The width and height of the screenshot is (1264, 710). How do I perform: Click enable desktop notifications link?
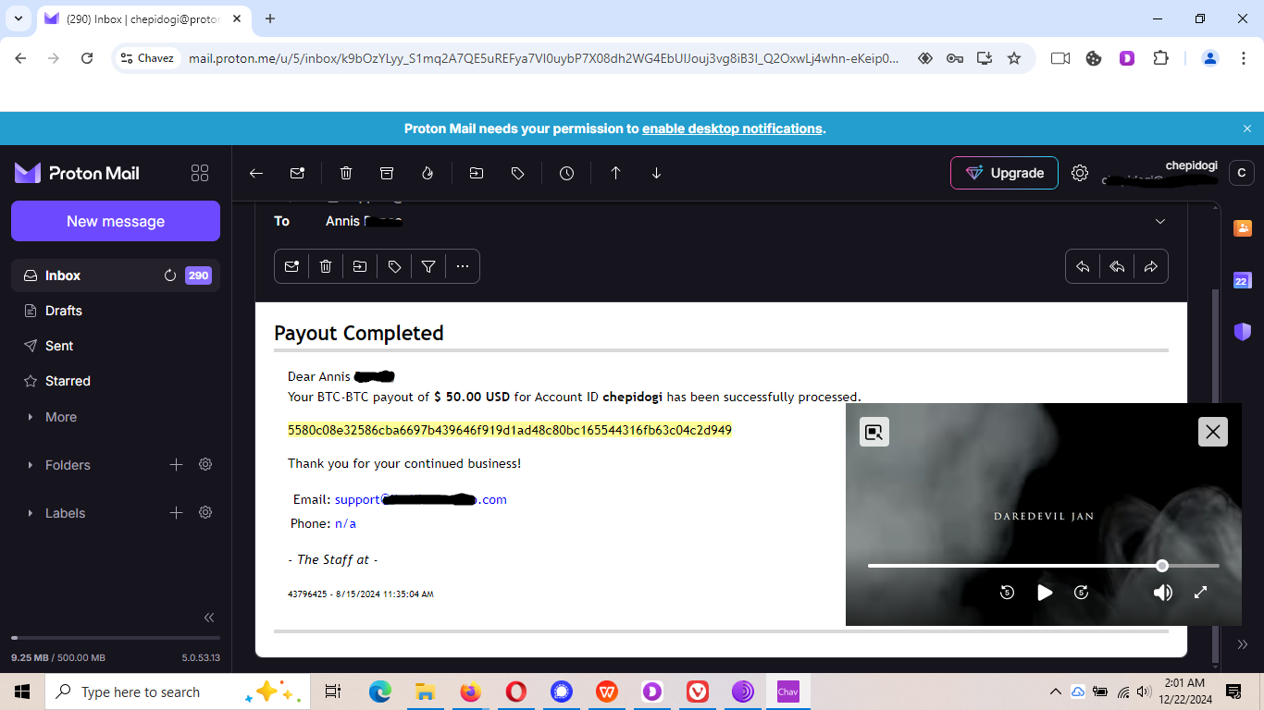(x=732, y=129)
